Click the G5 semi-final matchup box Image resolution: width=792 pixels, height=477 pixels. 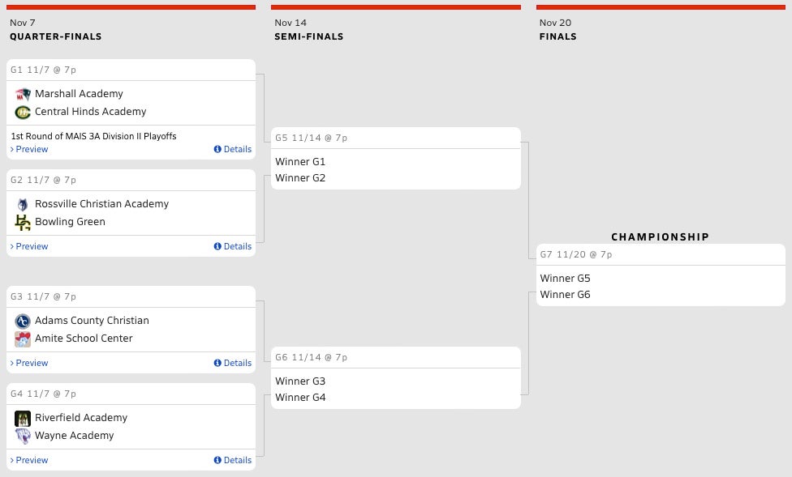[x=395, y=159]
